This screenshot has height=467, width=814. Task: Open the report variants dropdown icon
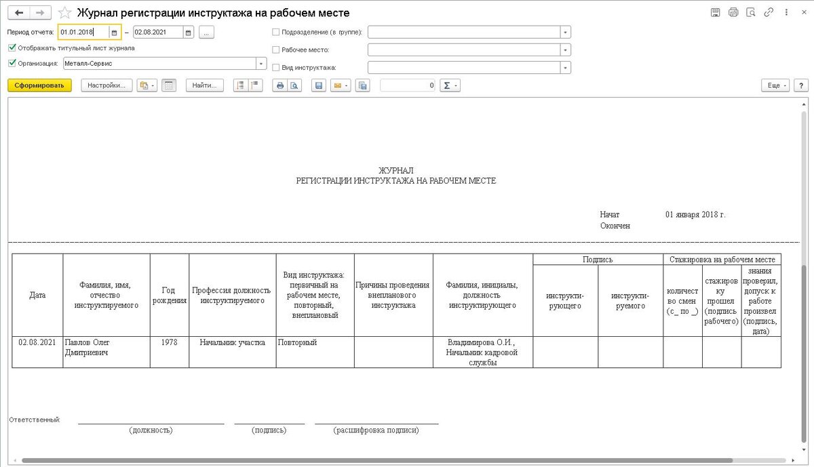[147, 85]
